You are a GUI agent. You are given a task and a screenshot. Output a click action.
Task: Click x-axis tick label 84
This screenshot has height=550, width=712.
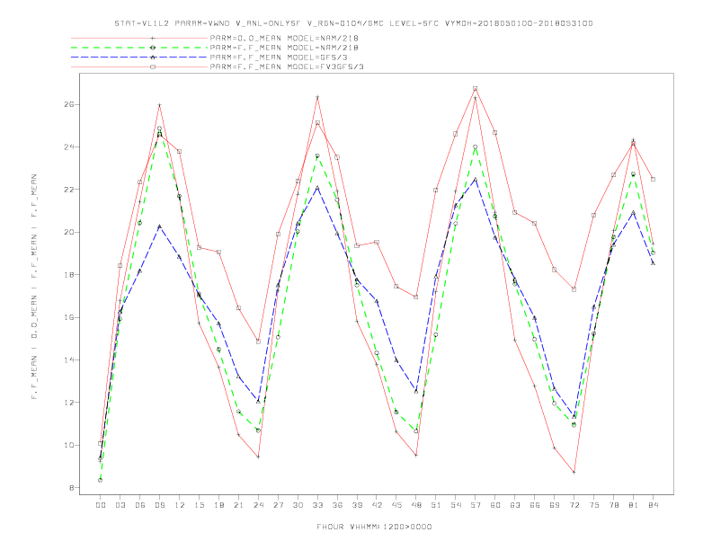pos(653,505)
